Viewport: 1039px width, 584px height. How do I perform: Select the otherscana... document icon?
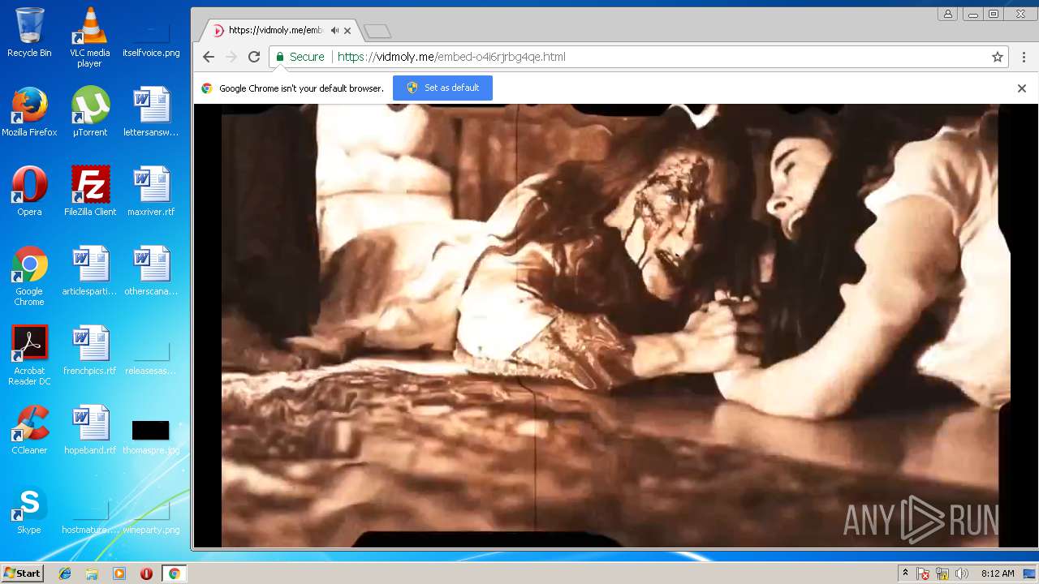151,271
